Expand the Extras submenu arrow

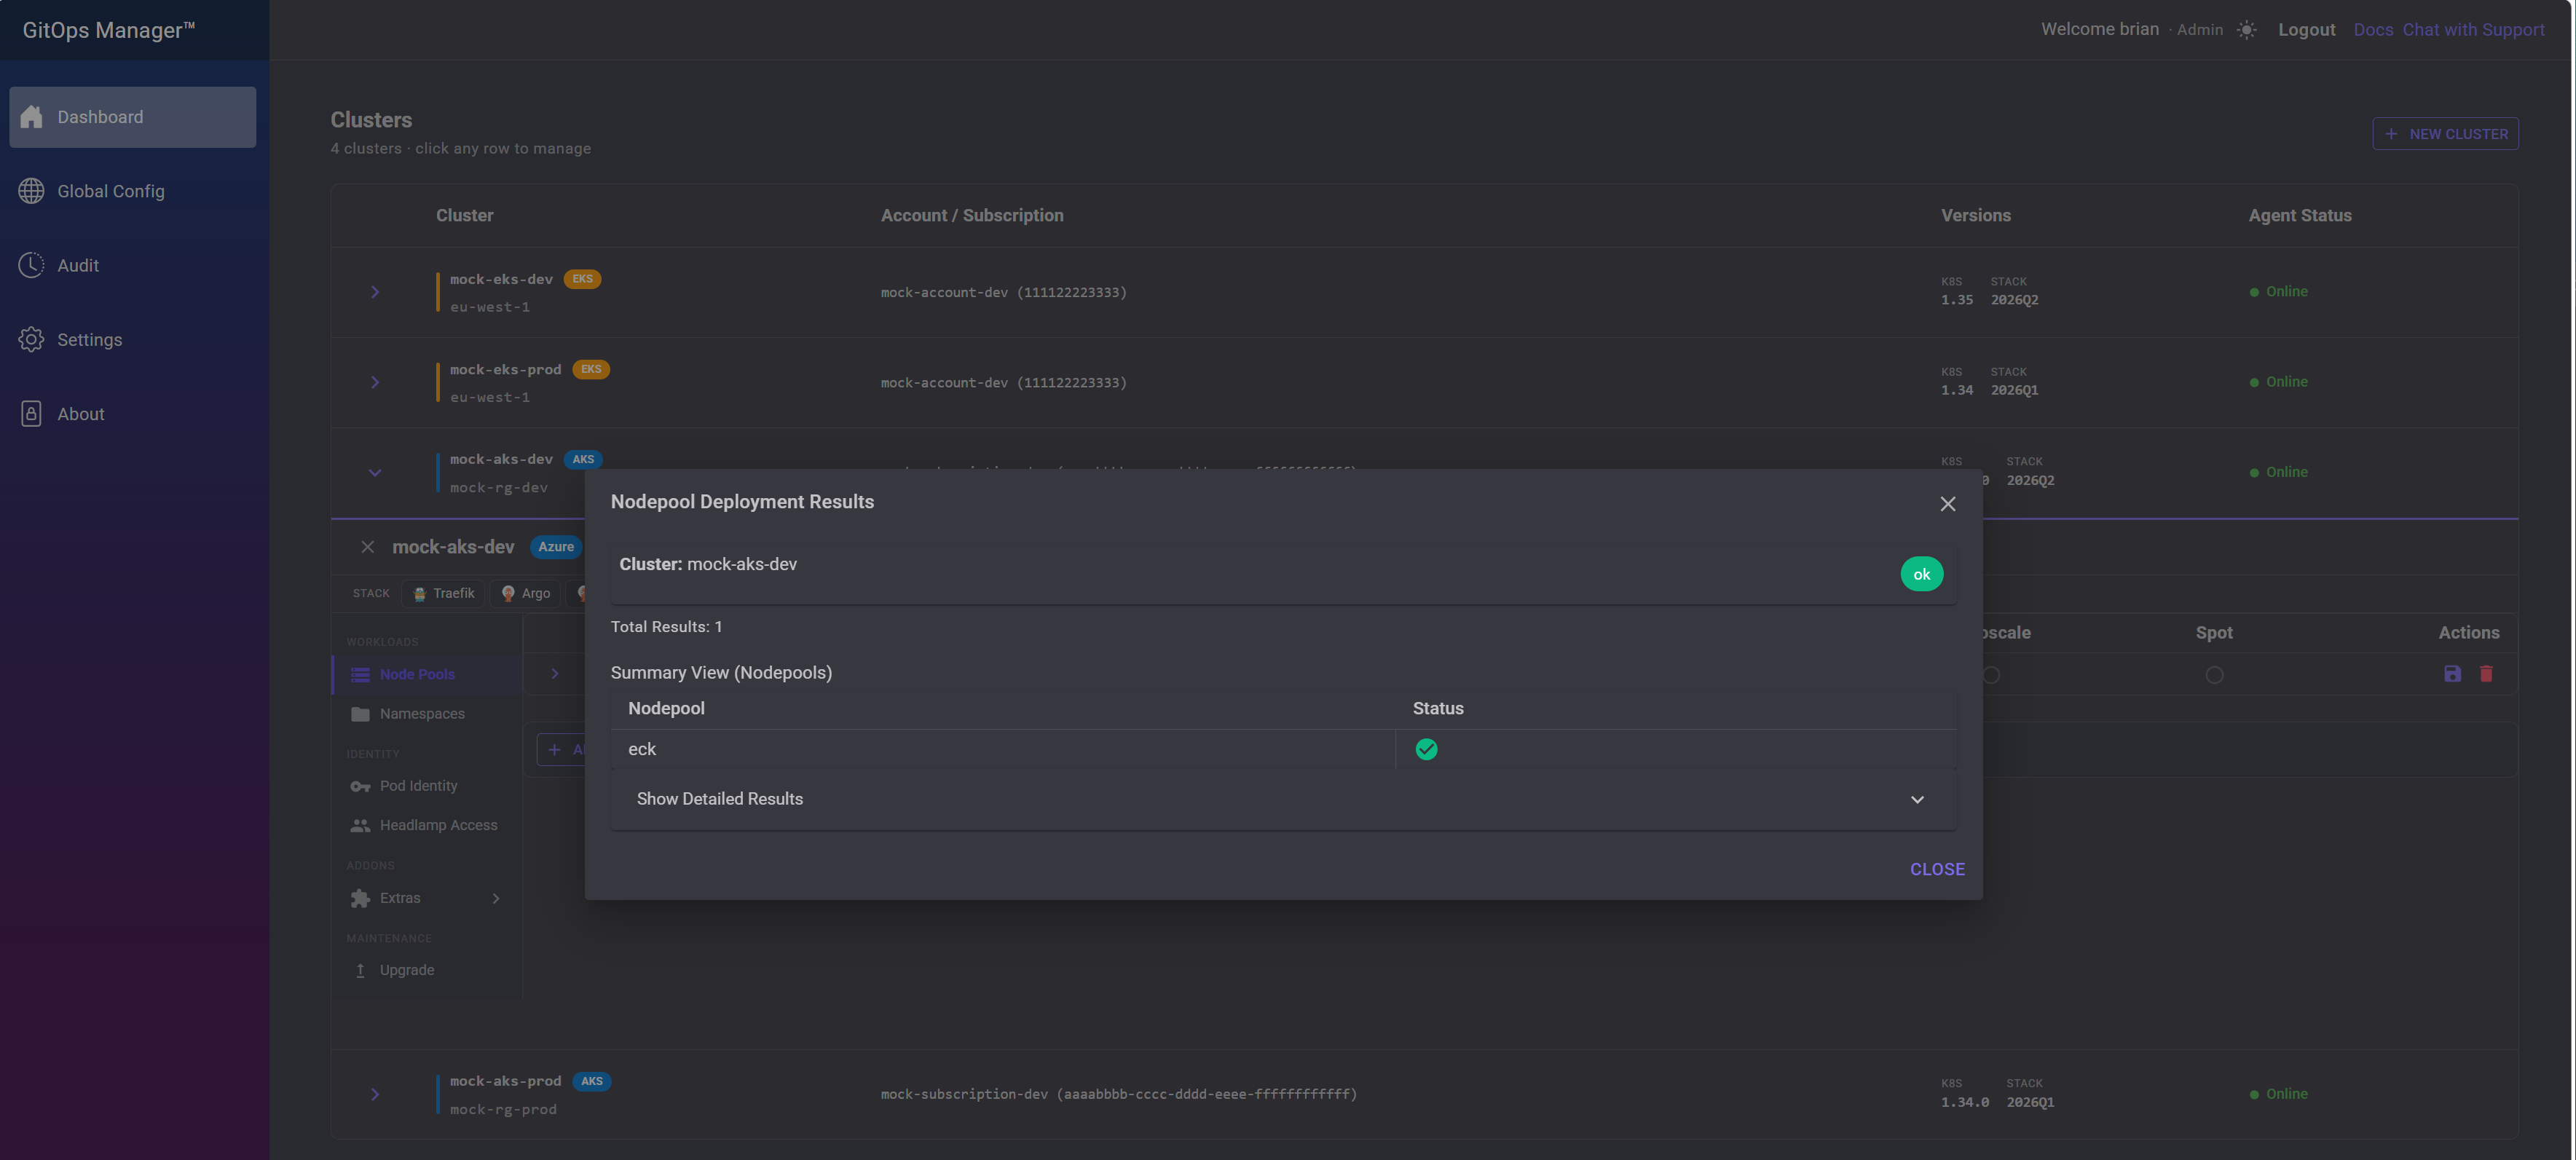(496, 898)
